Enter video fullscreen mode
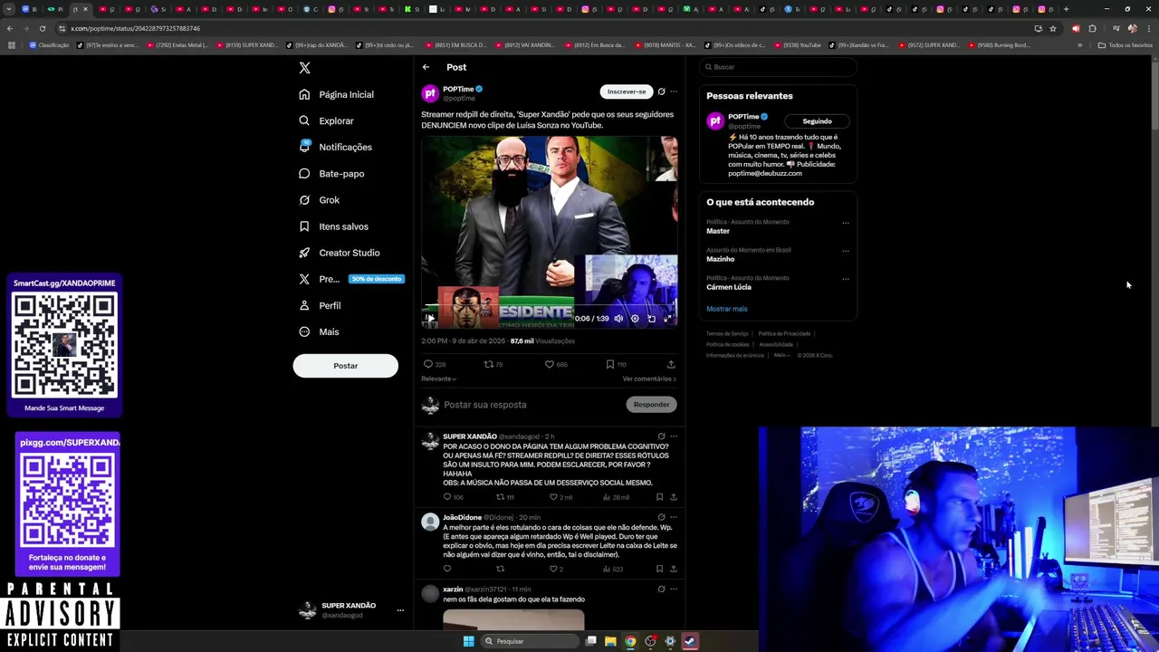Image resolution: width=1159 pixels, height=652 pixels. [668, 319]
